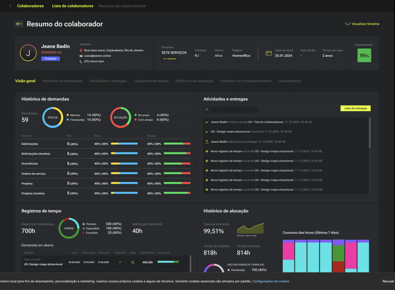Screen dimensions: 395x290
Task: Click checkmark icon on 'iniciou a tarefa' entry
Action: pyautogui.click(x=207, y=122)
